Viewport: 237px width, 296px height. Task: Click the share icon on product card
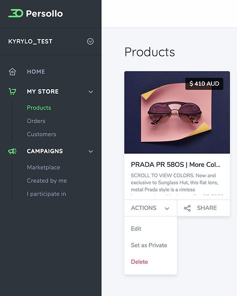(187, 208)
